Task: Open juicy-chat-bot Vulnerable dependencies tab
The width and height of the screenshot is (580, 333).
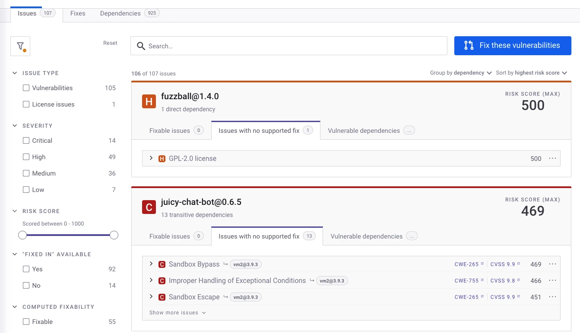Action: click(374, 236)
